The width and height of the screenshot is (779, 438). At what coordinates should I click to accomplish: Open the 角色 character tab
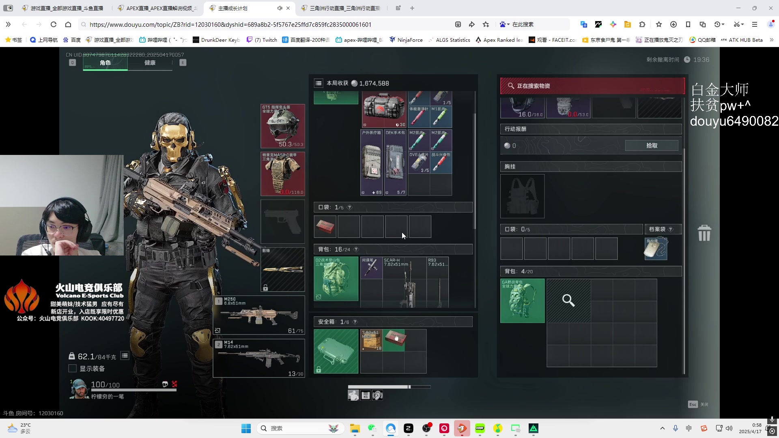click(x=105, y=63)
